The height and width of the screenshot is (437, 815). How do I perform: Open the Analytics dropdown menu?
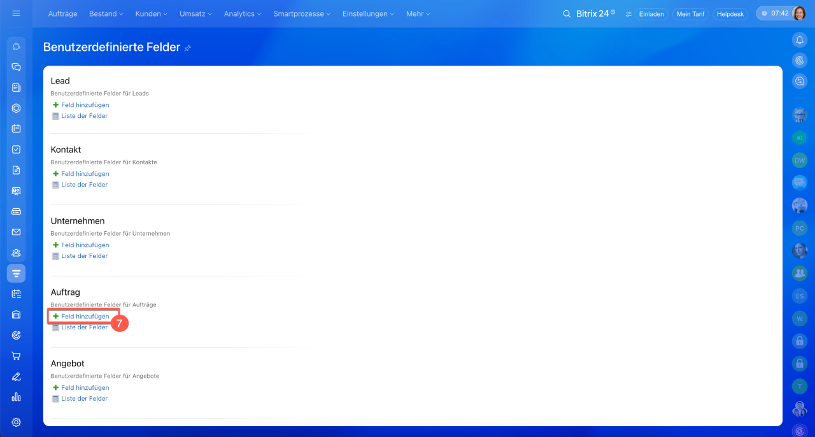tap(243, 13)
